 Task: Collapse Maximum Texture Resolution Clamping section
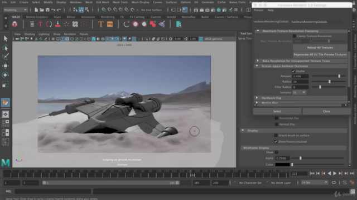pyautogui.click(x=258, y=31)
